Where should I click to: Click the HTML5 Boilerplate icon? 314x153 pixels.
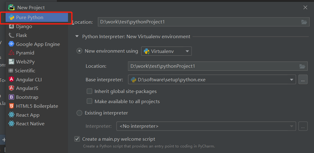pyautogui.click(x=11, y=106)
